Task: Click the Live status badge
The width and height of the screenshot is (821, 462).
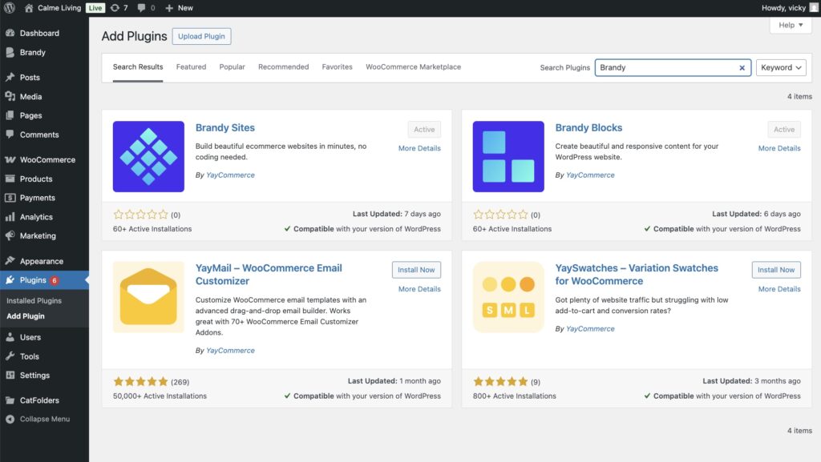Action: tap(95, 8)
